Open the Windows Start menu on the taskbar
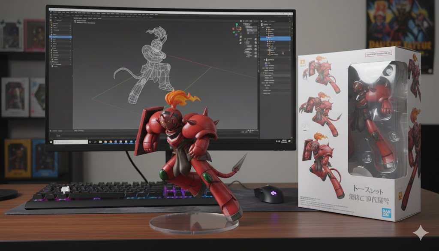This screenshot has height=251, width=439. tap(51, 142)
